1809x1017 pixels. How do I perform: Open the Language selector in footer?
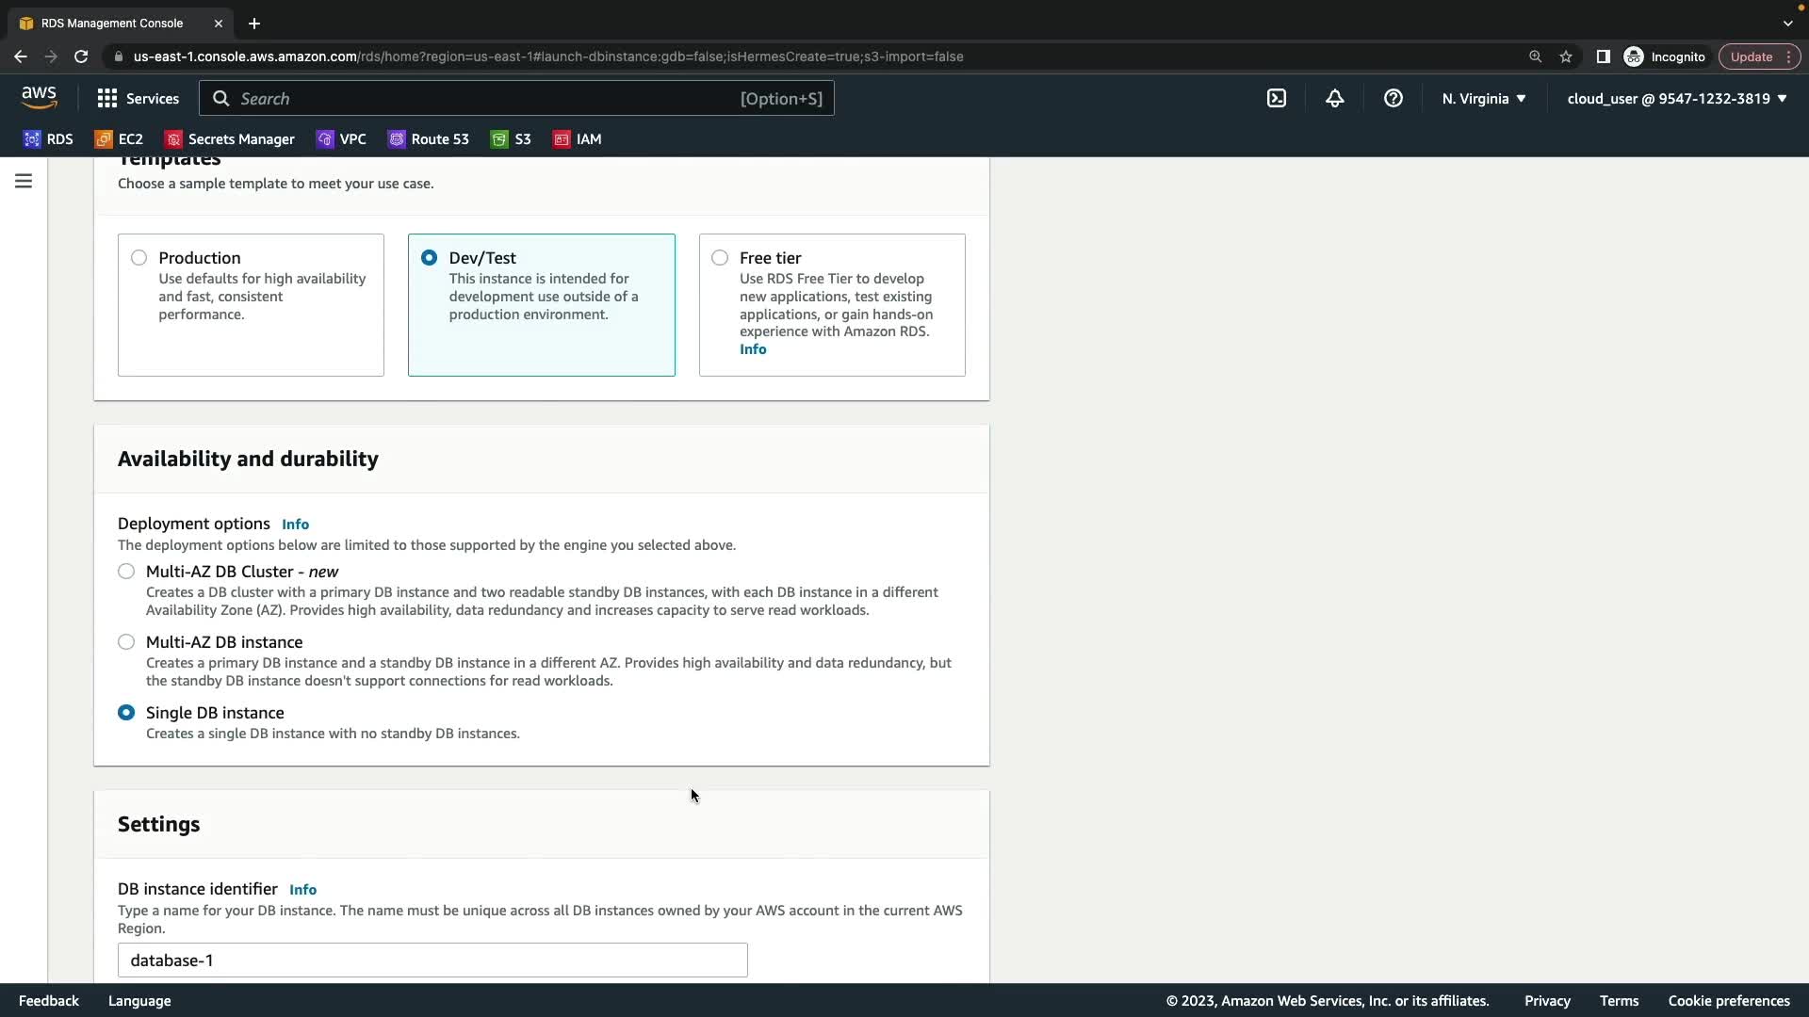click(139, 1001)
